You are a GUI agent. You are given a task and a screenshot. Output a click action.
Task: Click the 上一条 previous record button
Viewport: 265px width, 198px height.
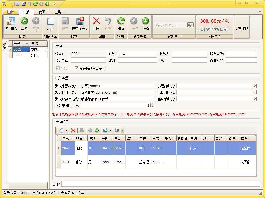pyautogui.click(x=134, y=24)
